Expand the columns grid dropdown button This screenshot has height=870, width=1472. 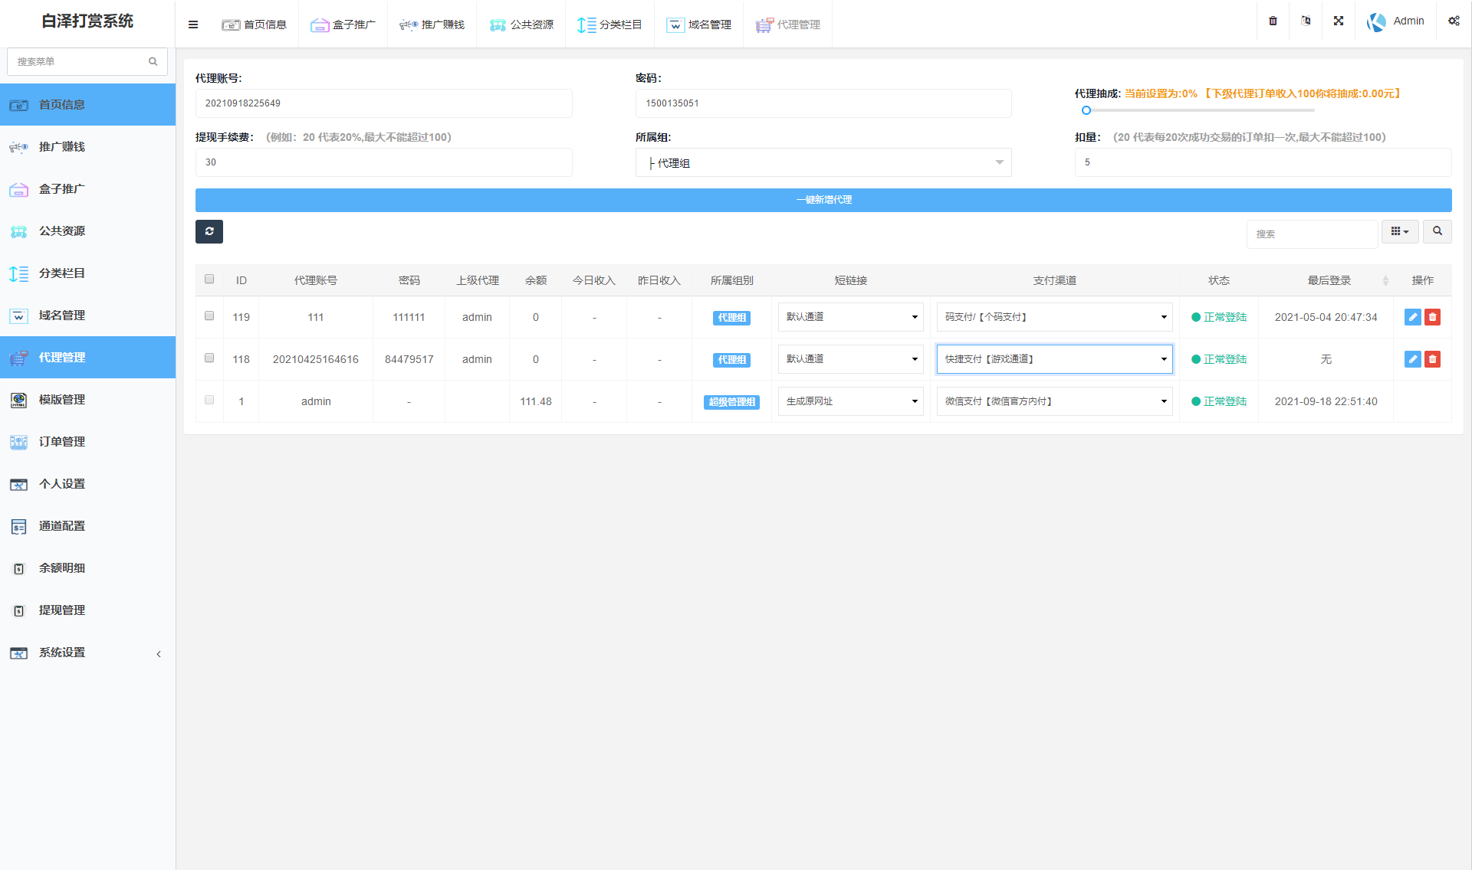pyautogui.click(x=1400, y=231)
